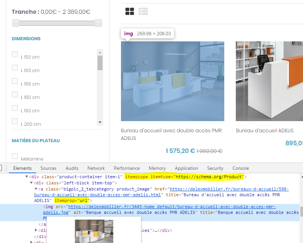Open the Elements tab in DevTools
Viewport: 303px width, 243px height.
click(22, 168)
